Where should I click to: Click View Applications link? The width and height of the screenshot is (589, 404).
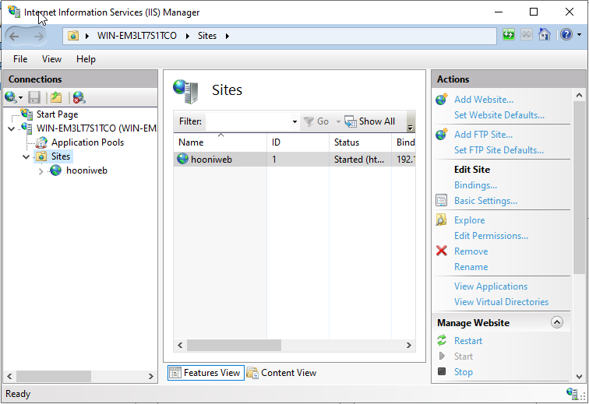491,286
